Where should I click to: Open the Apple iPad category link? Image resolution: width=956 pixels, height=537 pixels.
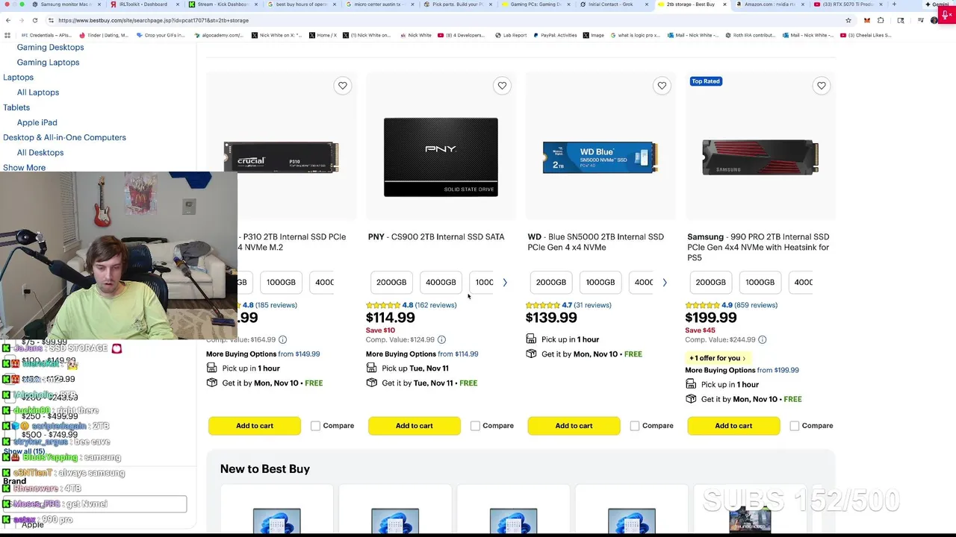click(x=37, y=122)
